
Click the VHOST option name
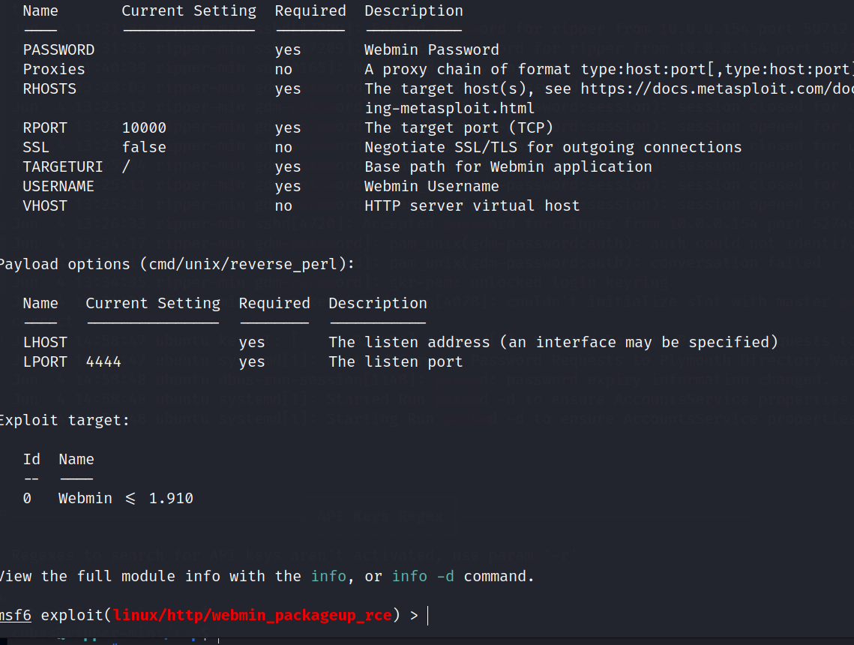pos(45,205)
